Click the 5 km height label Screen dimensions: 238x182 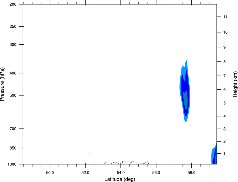(x=225, y=103)
